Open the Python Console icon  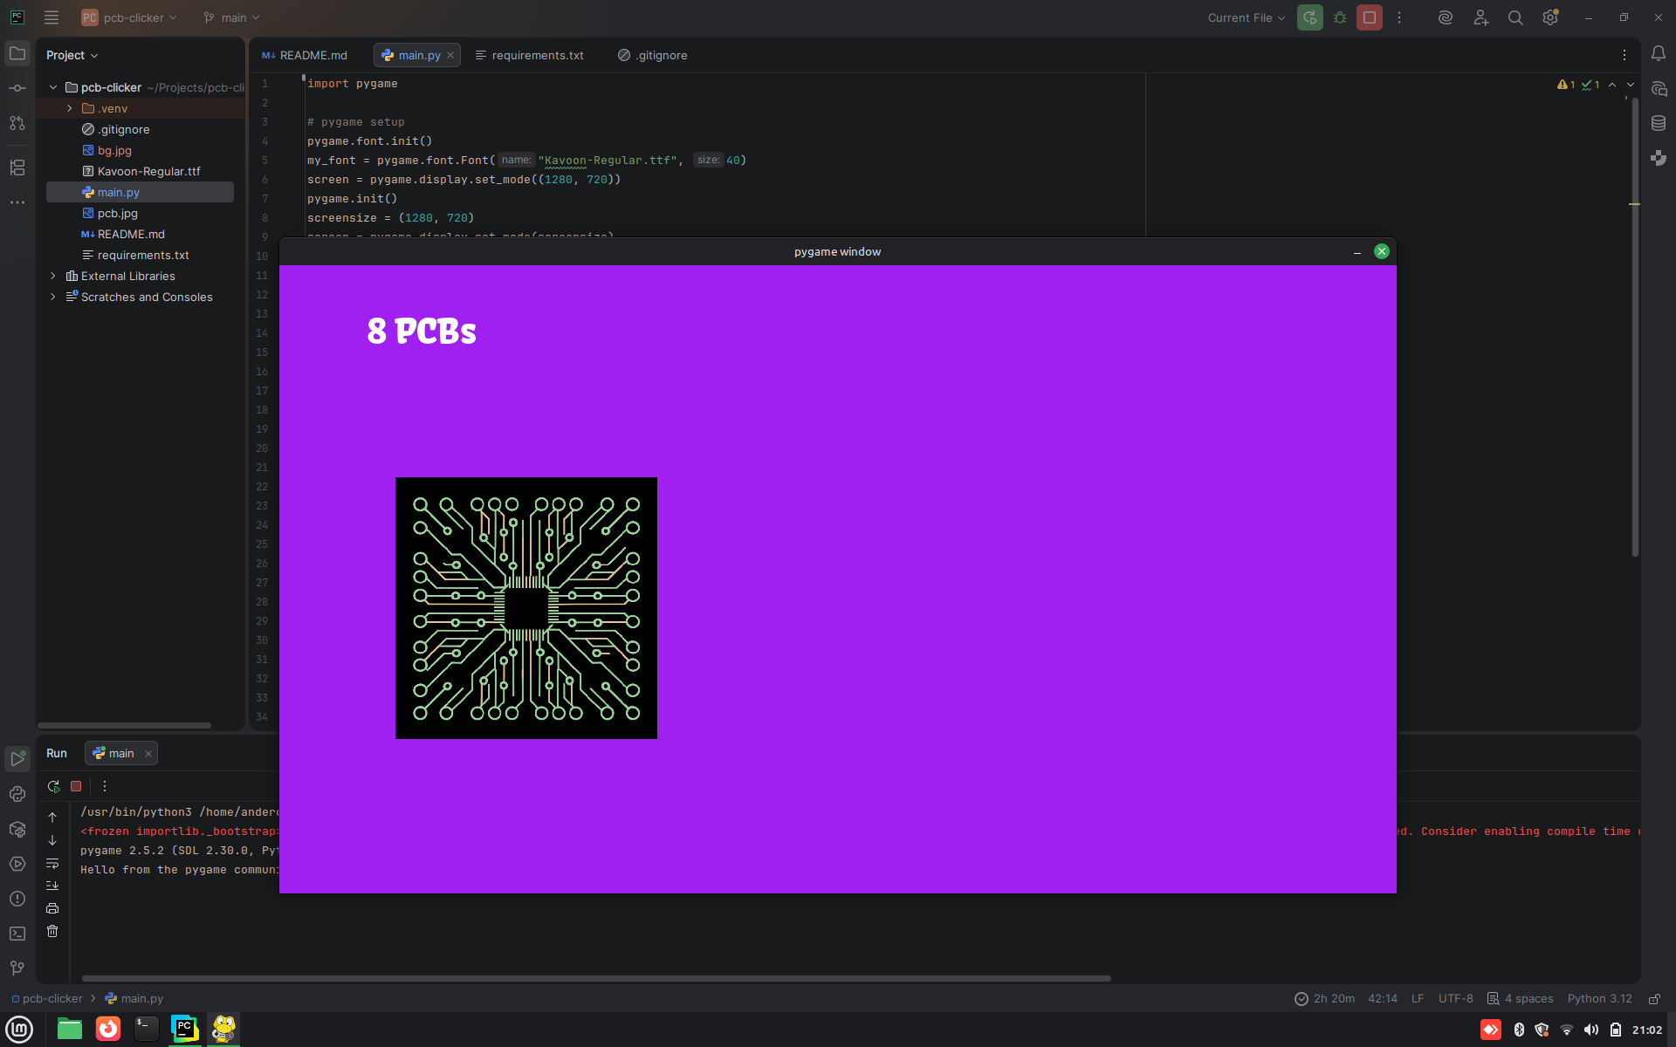point(17,794)
